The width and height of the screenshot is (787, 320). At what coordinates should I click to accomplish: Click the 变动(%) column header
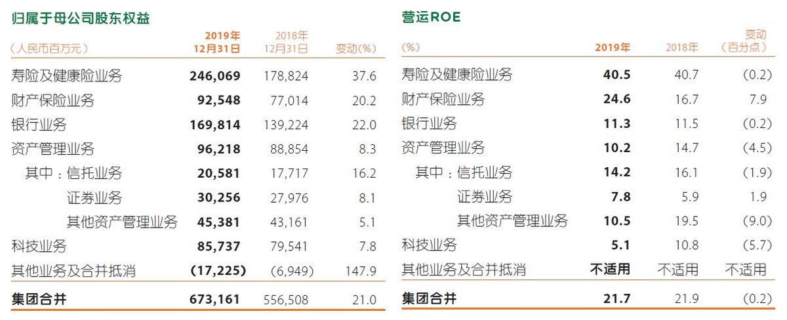click(357, 49)
